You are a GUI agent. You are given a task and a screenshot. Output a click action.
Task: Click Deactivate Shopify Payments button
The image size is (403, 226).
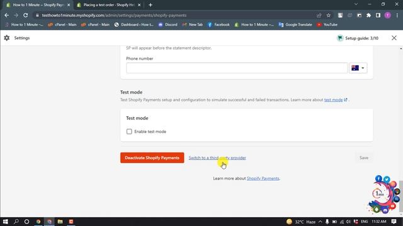point(152,158)
